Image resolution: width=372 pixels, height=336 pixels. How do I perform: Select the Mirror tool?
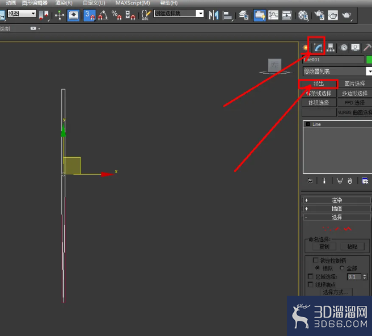click(x=214, y=15)
